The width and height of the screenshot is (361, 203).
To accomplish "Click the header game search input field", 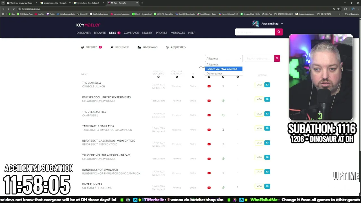I will tap(255, 32).
